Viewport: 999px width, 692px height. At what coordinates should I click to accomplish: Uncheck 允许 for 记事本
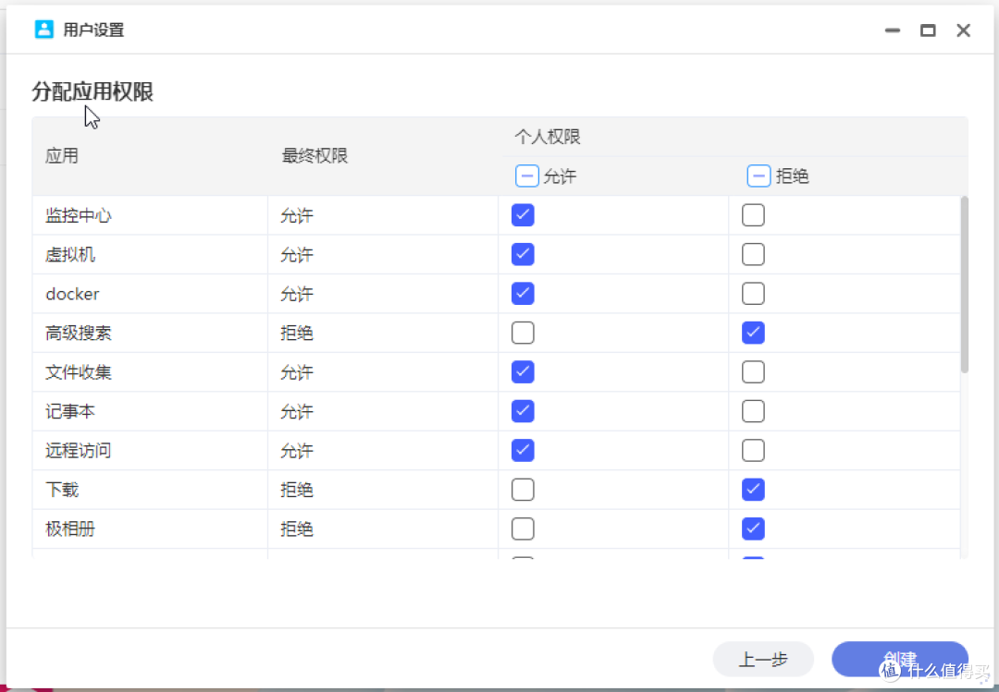523,411
